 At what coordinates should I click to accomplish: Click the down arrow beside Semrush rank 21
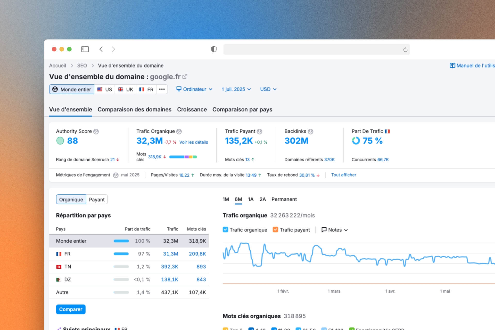118,160
